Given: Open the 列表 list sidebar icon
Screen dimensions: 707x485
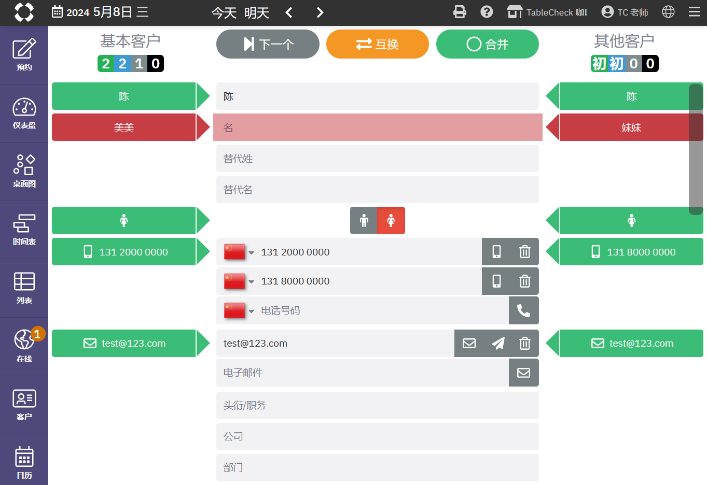Looking at the screenshot, I should [x=24, y=288].
